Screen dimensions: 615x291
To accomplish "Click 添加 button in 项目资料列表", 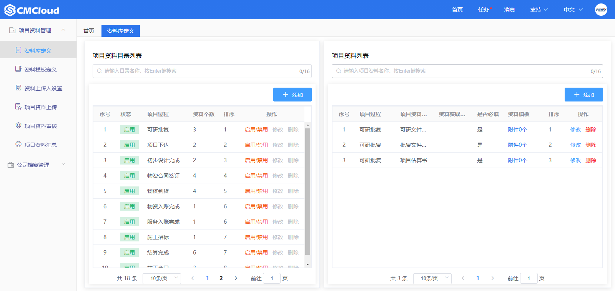I will (584, 95).
